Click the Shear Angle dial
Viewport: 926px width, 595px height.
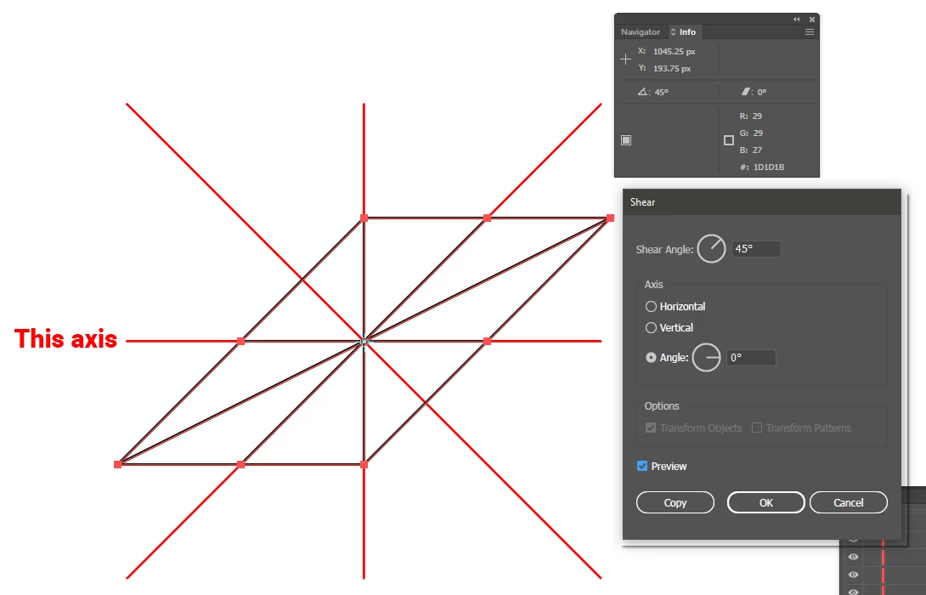point(712,249)
